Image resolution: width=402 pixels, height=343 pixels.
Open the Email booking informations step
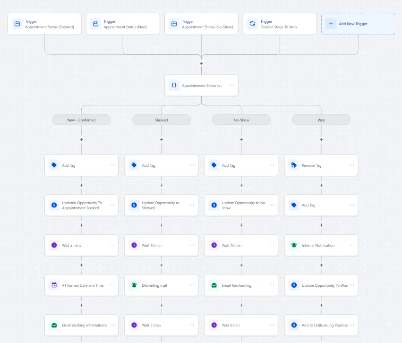click(82, 325)
